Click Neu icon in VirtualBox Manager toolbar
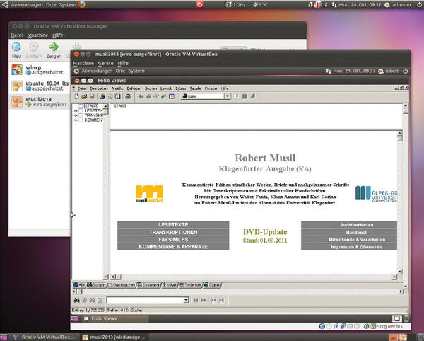The image size is (424, 341). click(16, 47)
